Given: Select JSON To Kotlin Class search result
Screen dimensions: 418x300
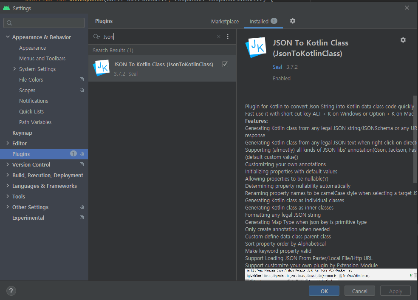Looking at the screenshot, I should point(162,68).
